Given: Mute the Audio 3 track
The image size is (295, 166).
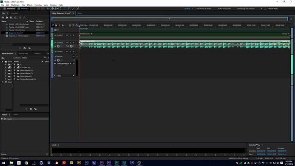Looking at the screenshot, I should pyautogui.click(x=67, y=51).
